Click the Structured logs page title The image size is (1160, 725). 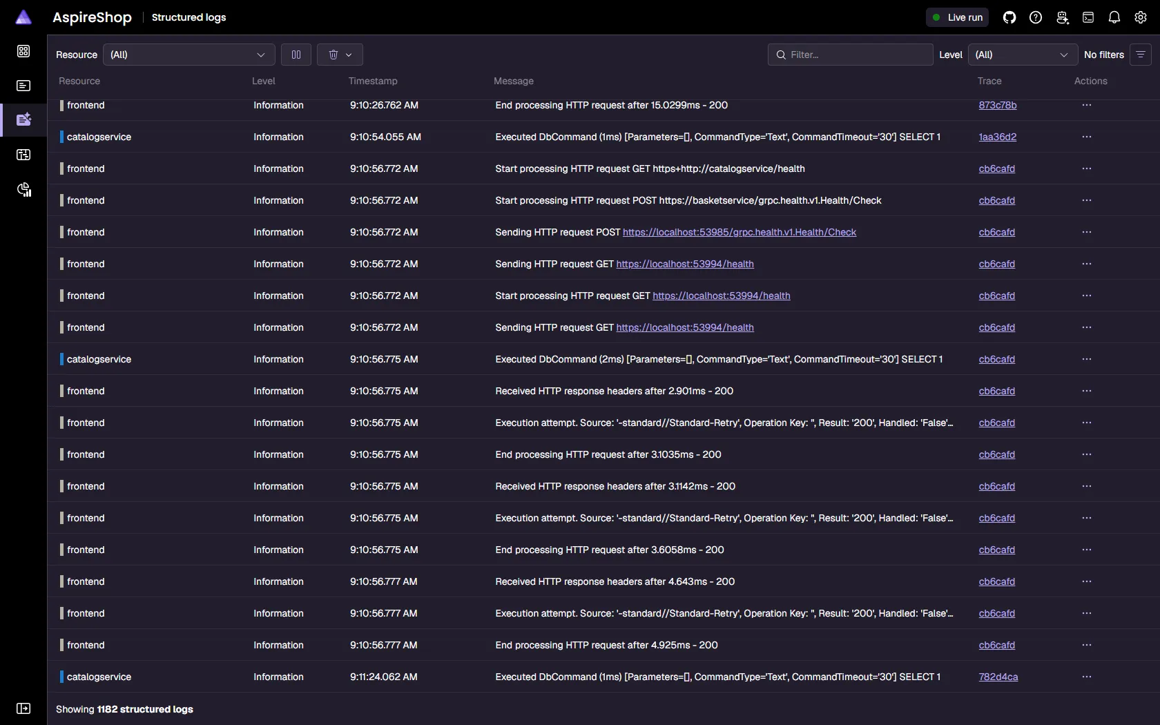pos(188,17)
